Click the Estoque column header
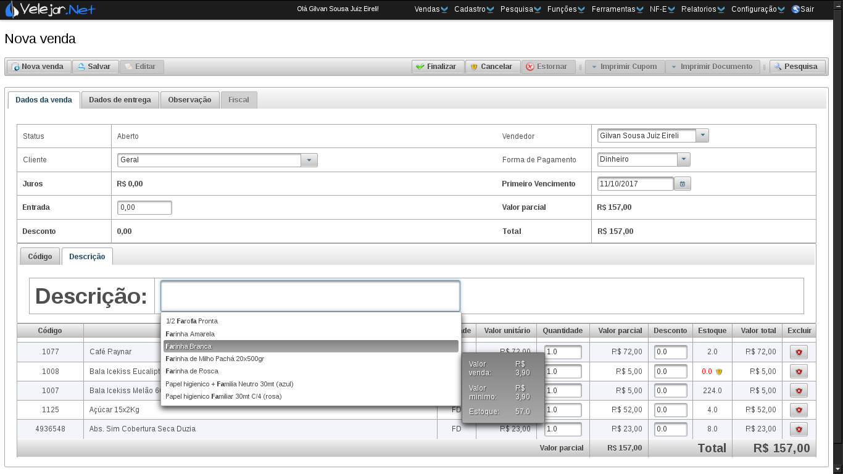This screenshot has height=474, width=843. [712, 331]
